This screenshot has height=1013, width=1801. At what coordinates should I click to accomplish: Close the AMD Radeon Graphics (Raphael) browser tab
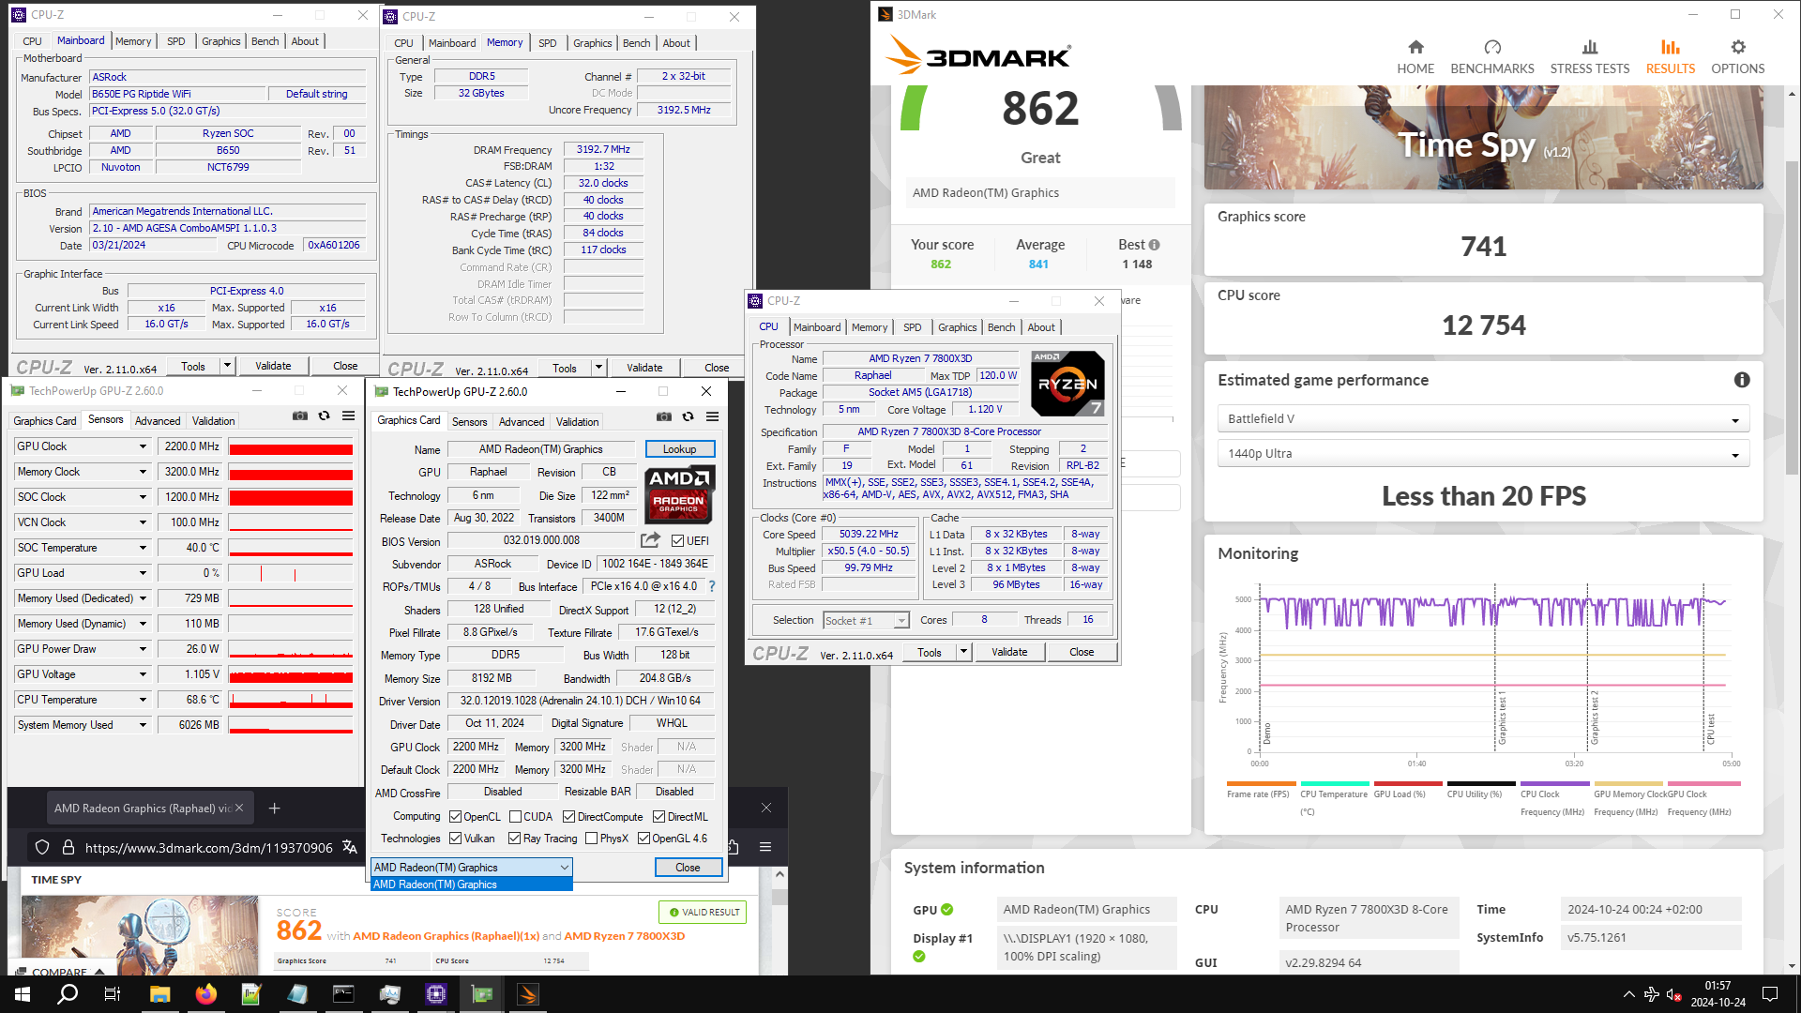coord(239,808)
